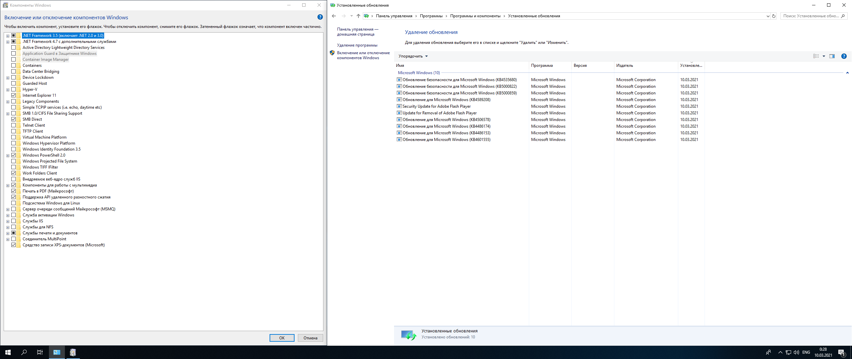Show hidden tray icons chevron
The image size is (852, 359).
(x=780, y=352)
